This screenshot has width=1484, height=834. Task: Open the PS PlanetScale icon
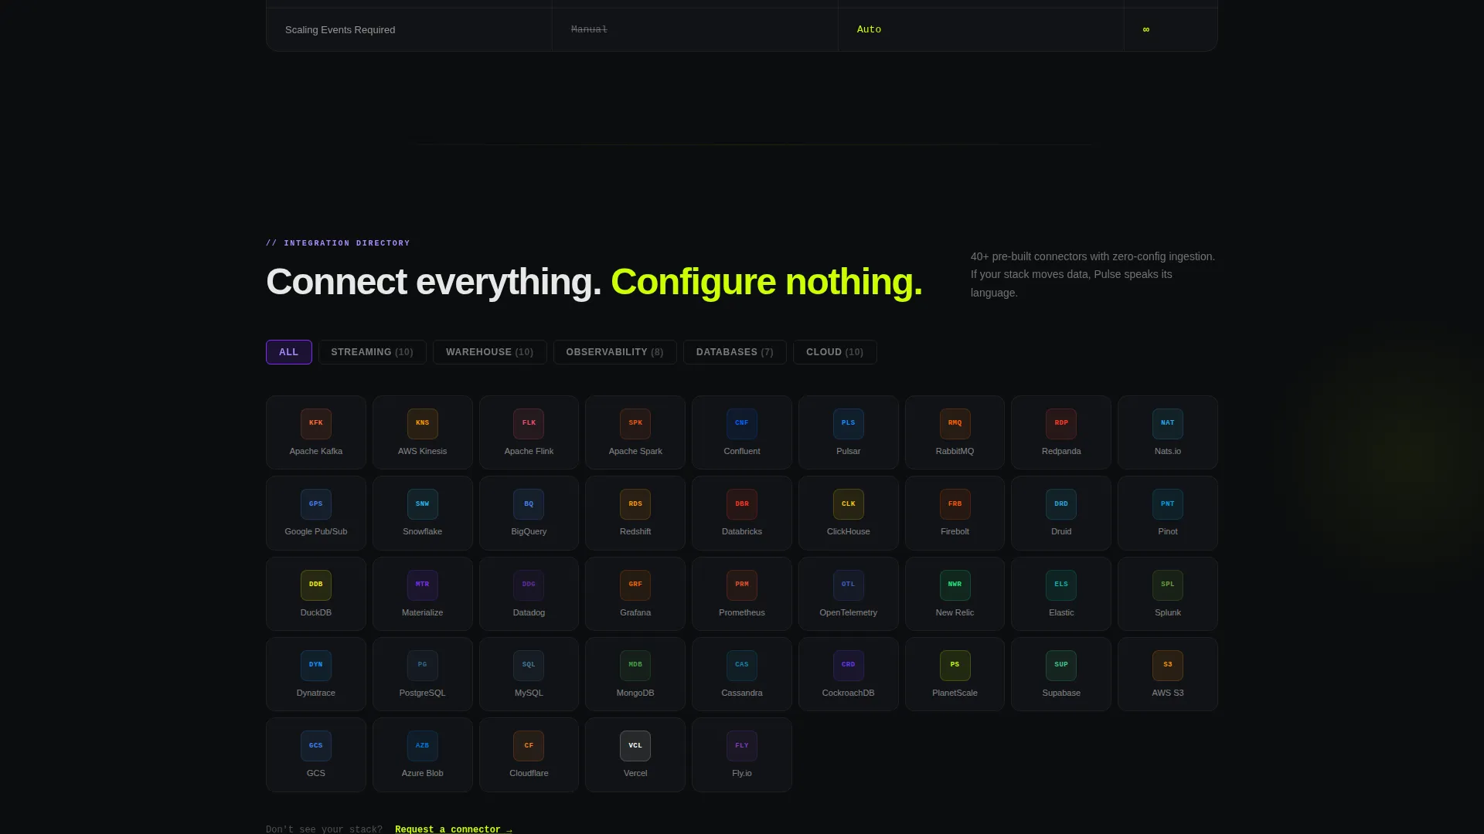(x=955, y=665)
